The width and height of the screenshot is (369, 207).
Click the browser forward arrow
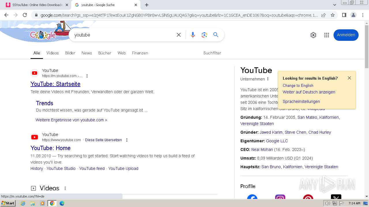point(16,15)
